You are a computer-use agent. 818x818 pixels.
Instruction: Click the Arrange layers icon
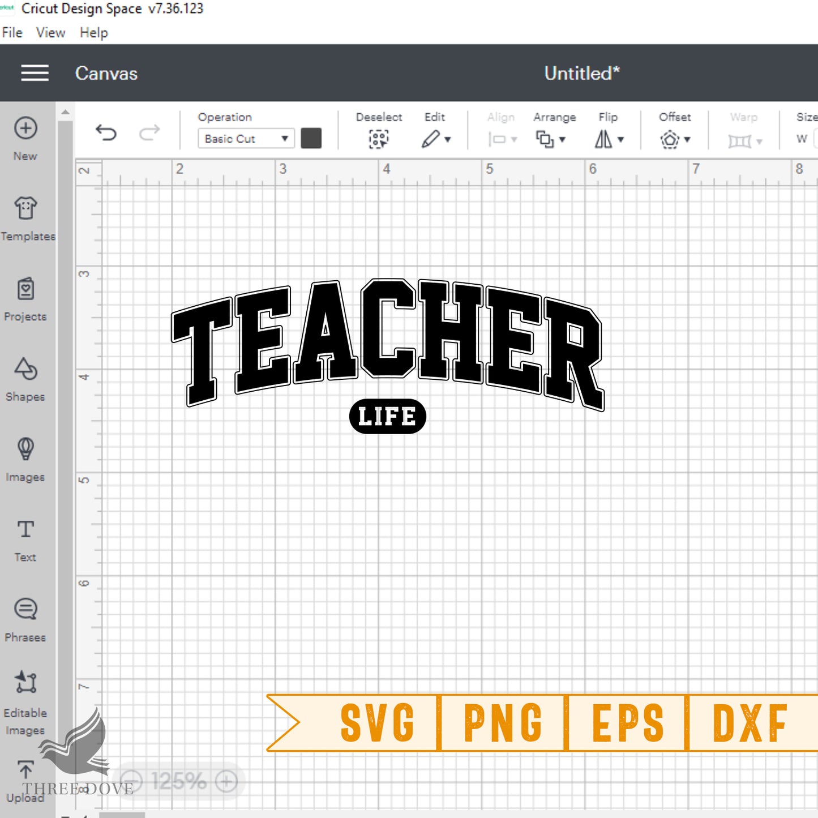[545, 139]
